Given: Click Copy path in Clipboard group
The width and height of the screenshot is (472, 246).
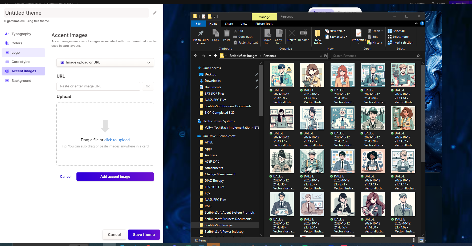Looking at the screenshot, I should (243, 37).
